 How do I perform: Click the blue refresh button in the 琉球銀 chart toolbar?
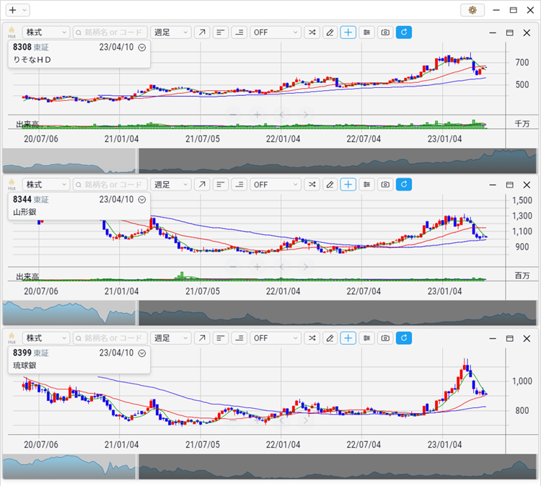[404, 338]
